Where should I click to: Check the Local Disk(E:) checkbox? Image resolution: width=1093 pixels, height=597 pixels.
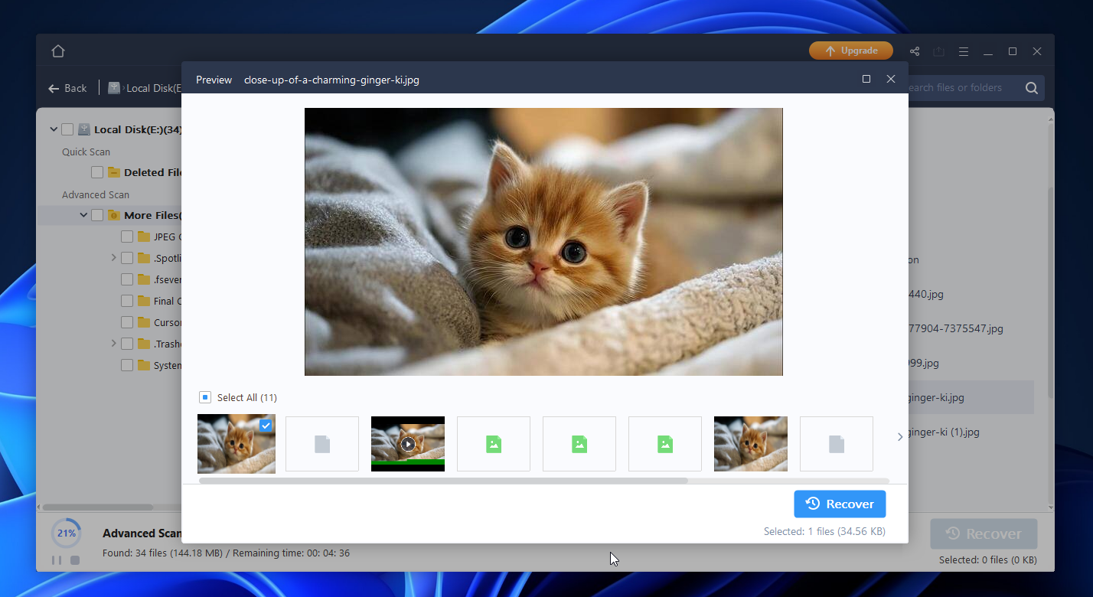click(x=67, y=129)
